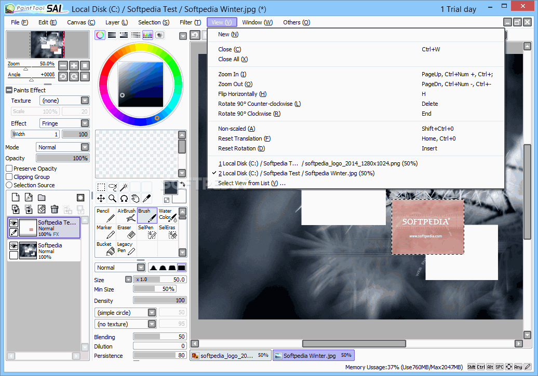Viewport: 538px width, 376px height.
Task: Select the flattest brush edge shape
Action: point(182,268)
